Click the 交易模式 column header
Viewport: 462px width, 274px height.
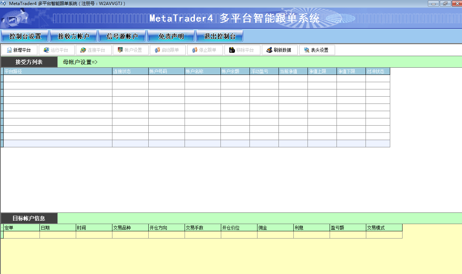coord(384,228)
